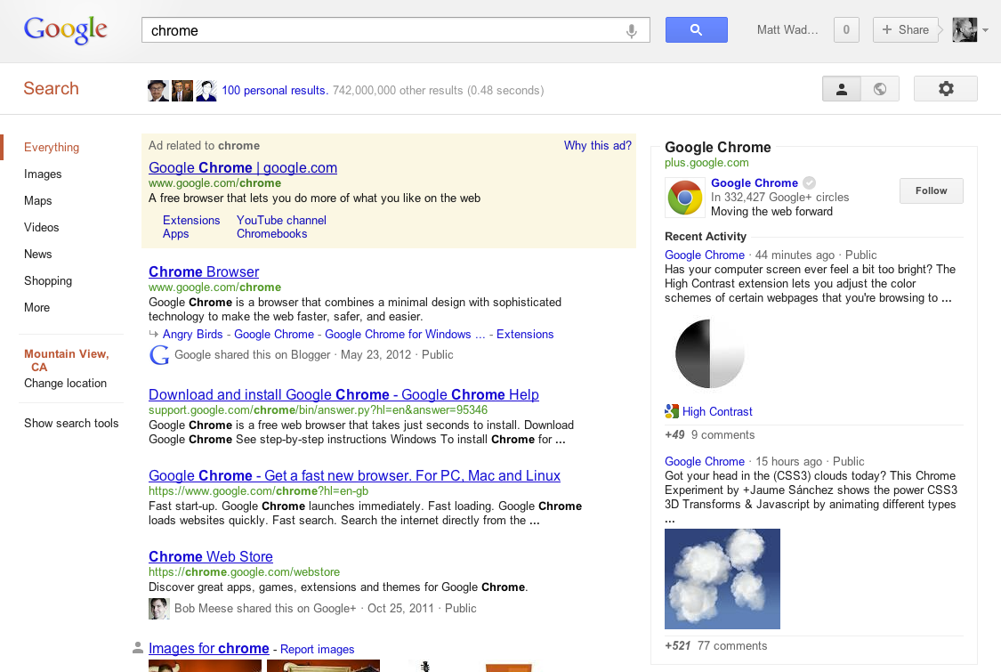Screen dimensions: 1001x672
Task: Select Videos search category
Action: coord(42,227)
